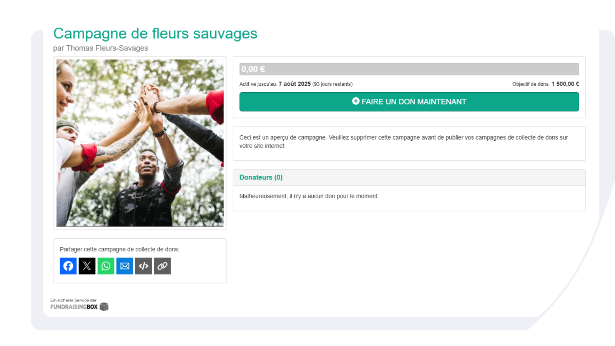Click the 7 août 2025 end date

click(x=294, y=84)
